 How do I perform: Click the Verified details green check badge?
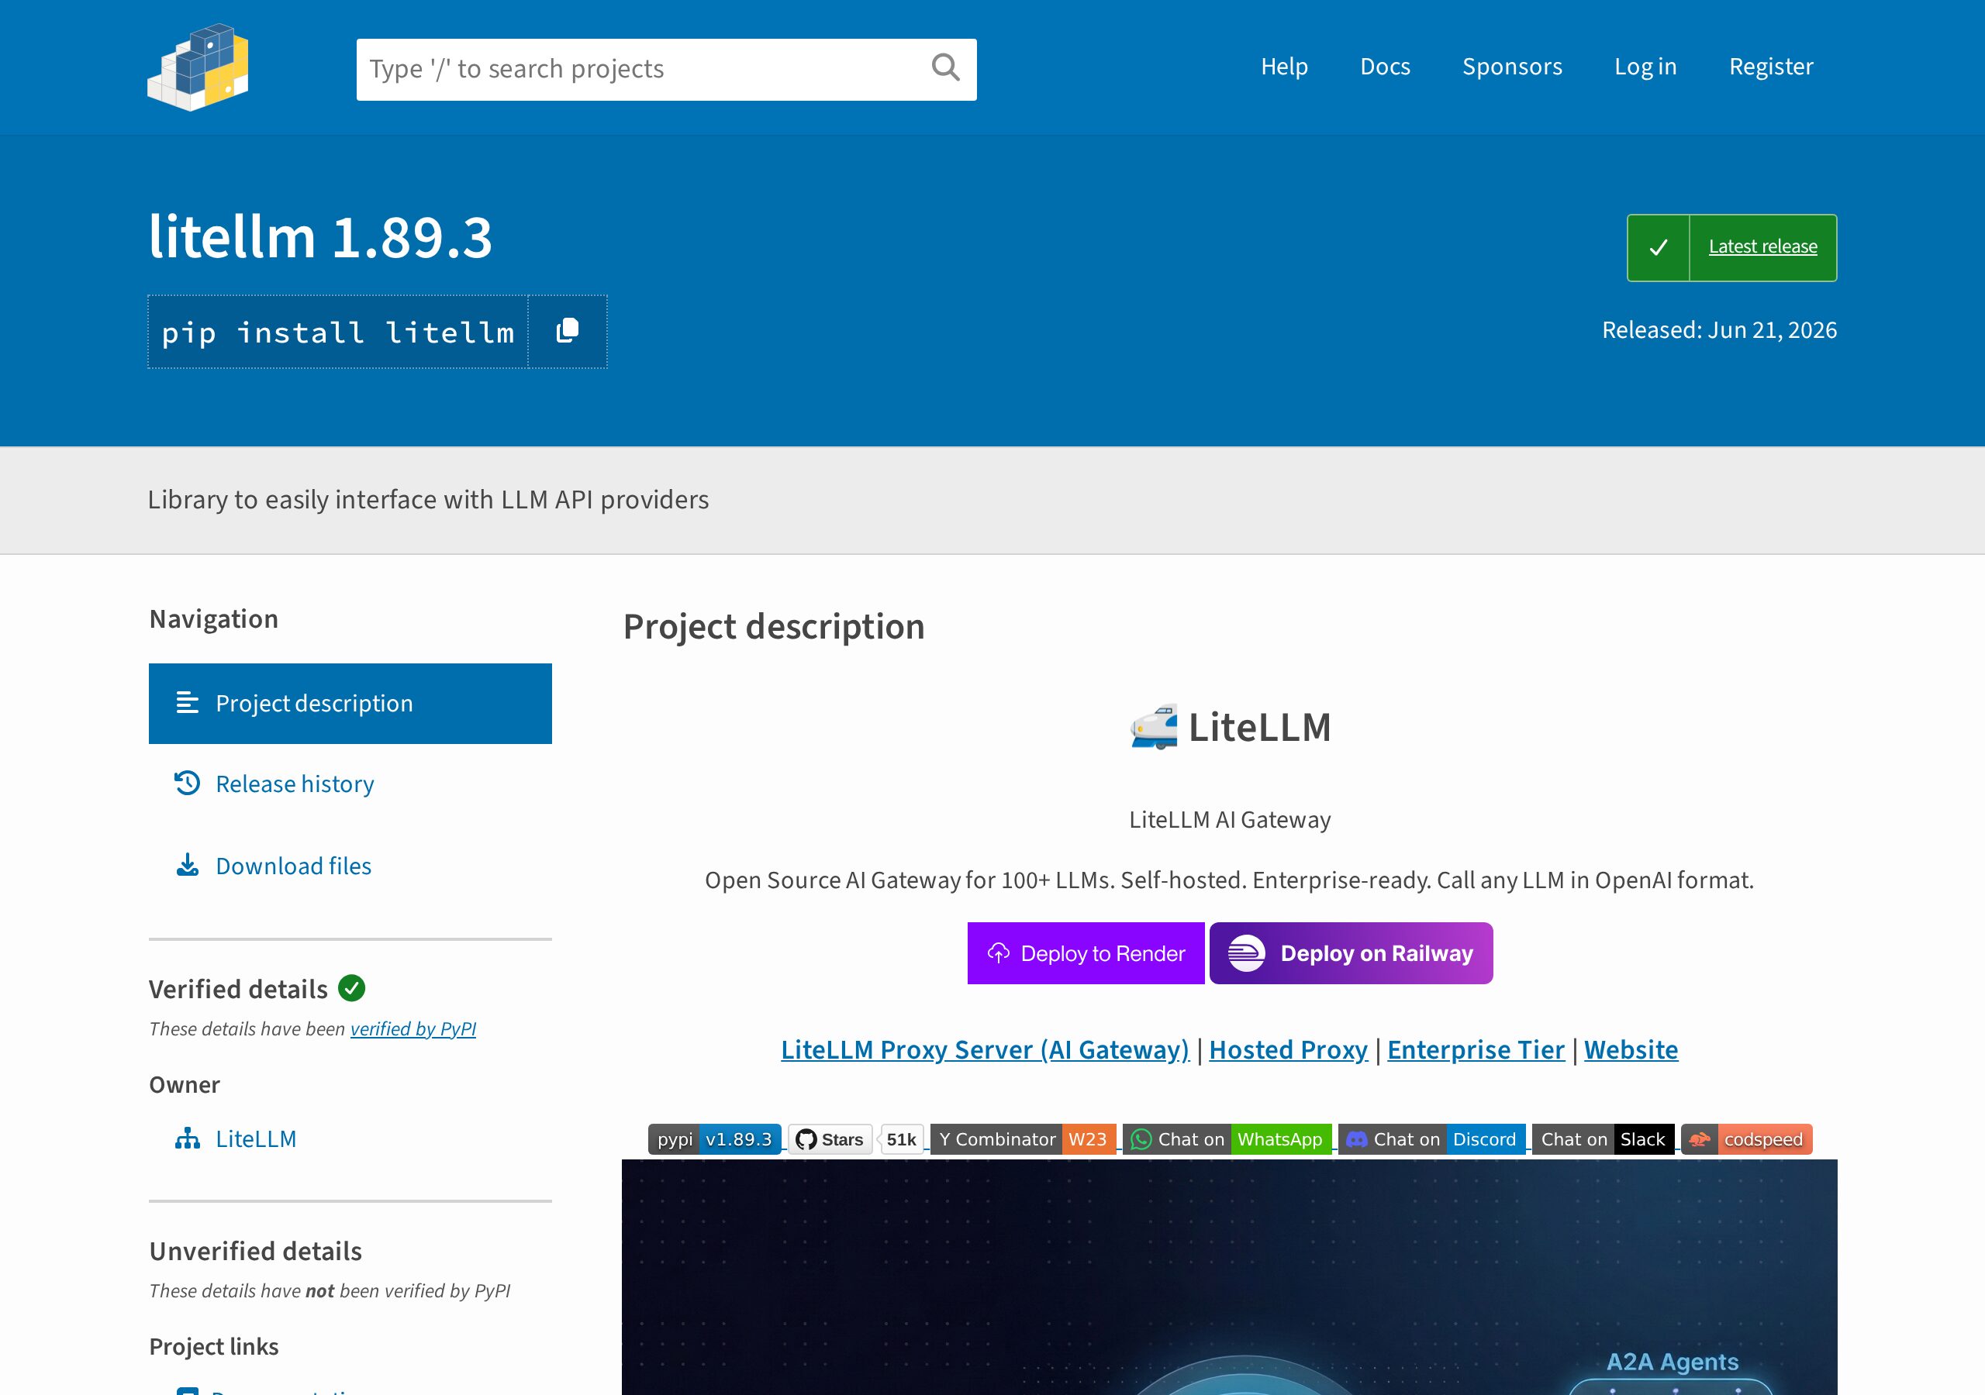(351, 988)
